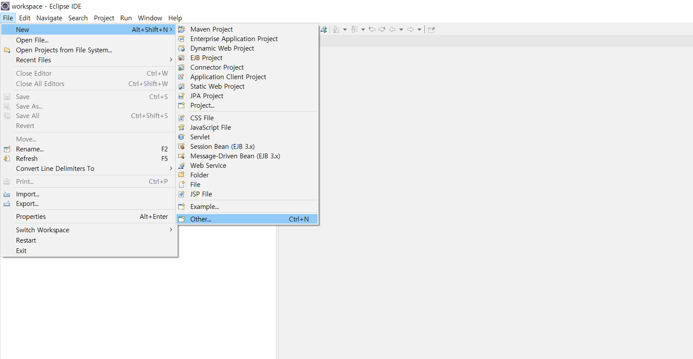The width and height of the screenshot is (693, 359).
Task: Open the Edit menu
Action: pos(25,18)
